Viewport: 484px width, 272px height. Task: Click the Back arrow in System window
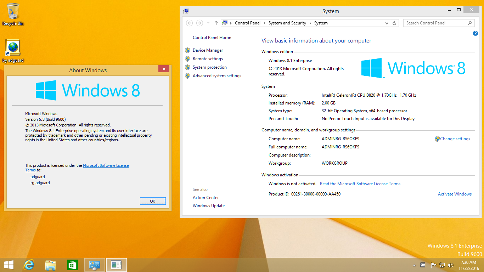pyautogui.click(x=190, y=23)
